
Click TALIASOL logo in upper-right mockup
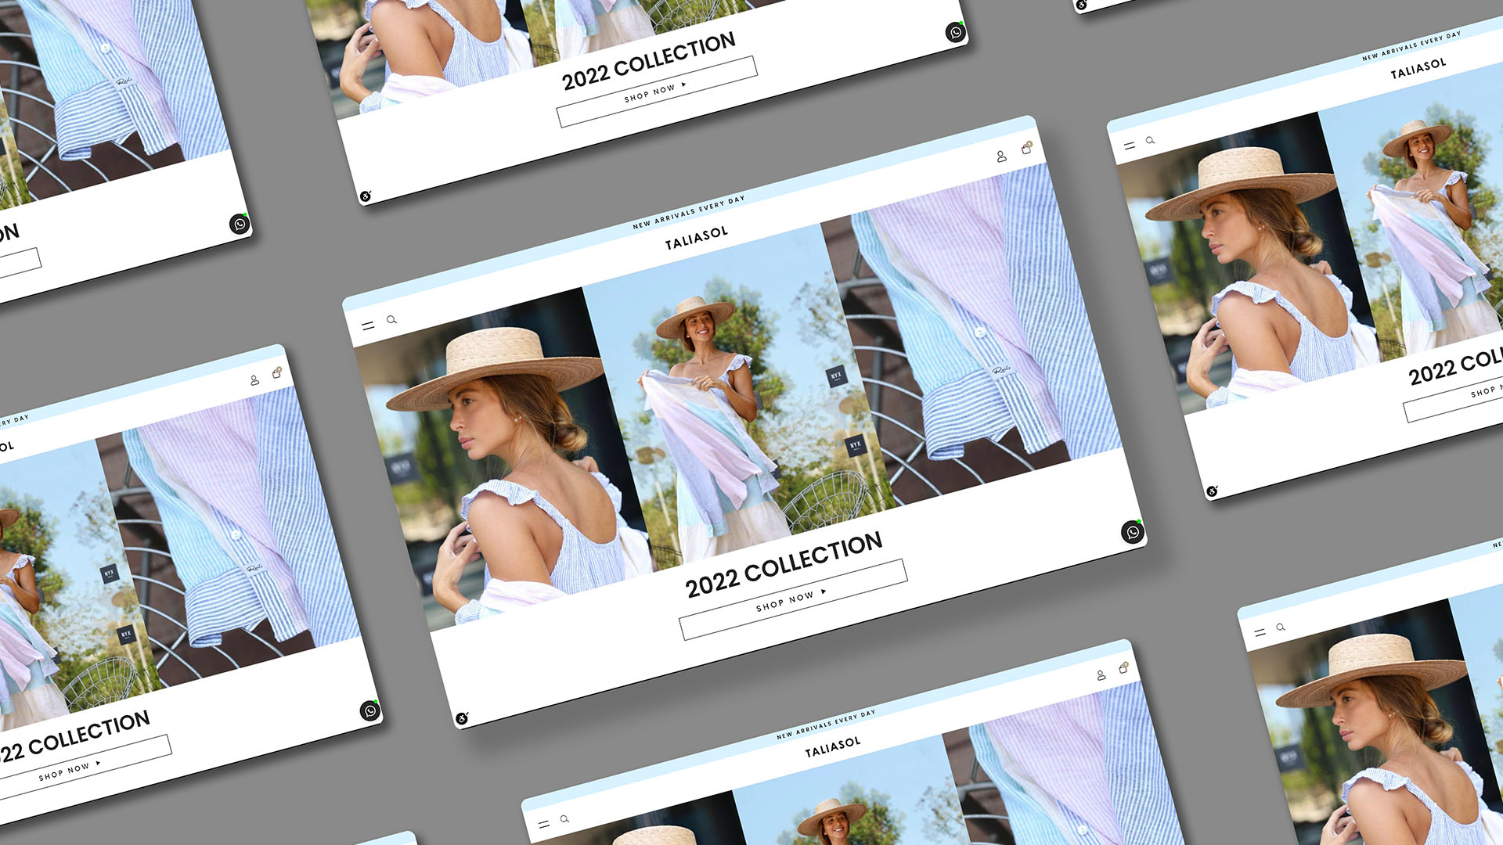[x=1418, y=68]
